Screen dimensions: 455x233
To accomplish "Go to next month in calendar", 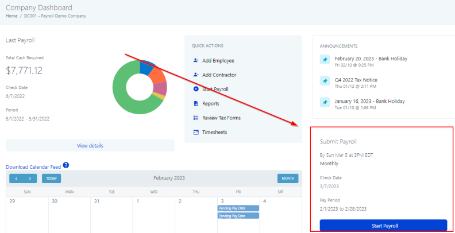I will click(30, 178).
